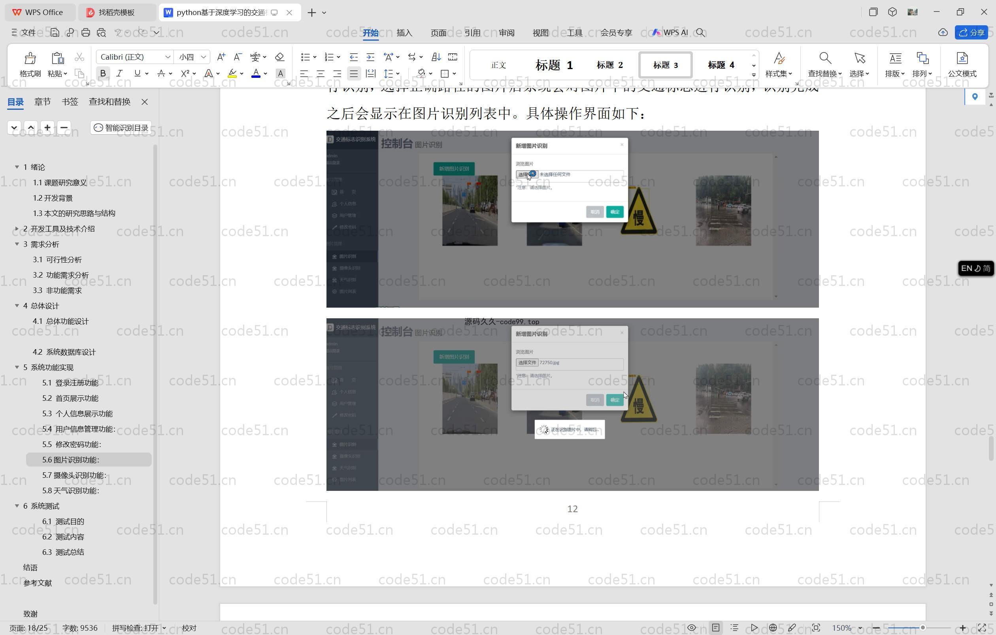Open the 引用 ribbon tab
Screen dimensions: 996x635
click(x=472, y=33)
